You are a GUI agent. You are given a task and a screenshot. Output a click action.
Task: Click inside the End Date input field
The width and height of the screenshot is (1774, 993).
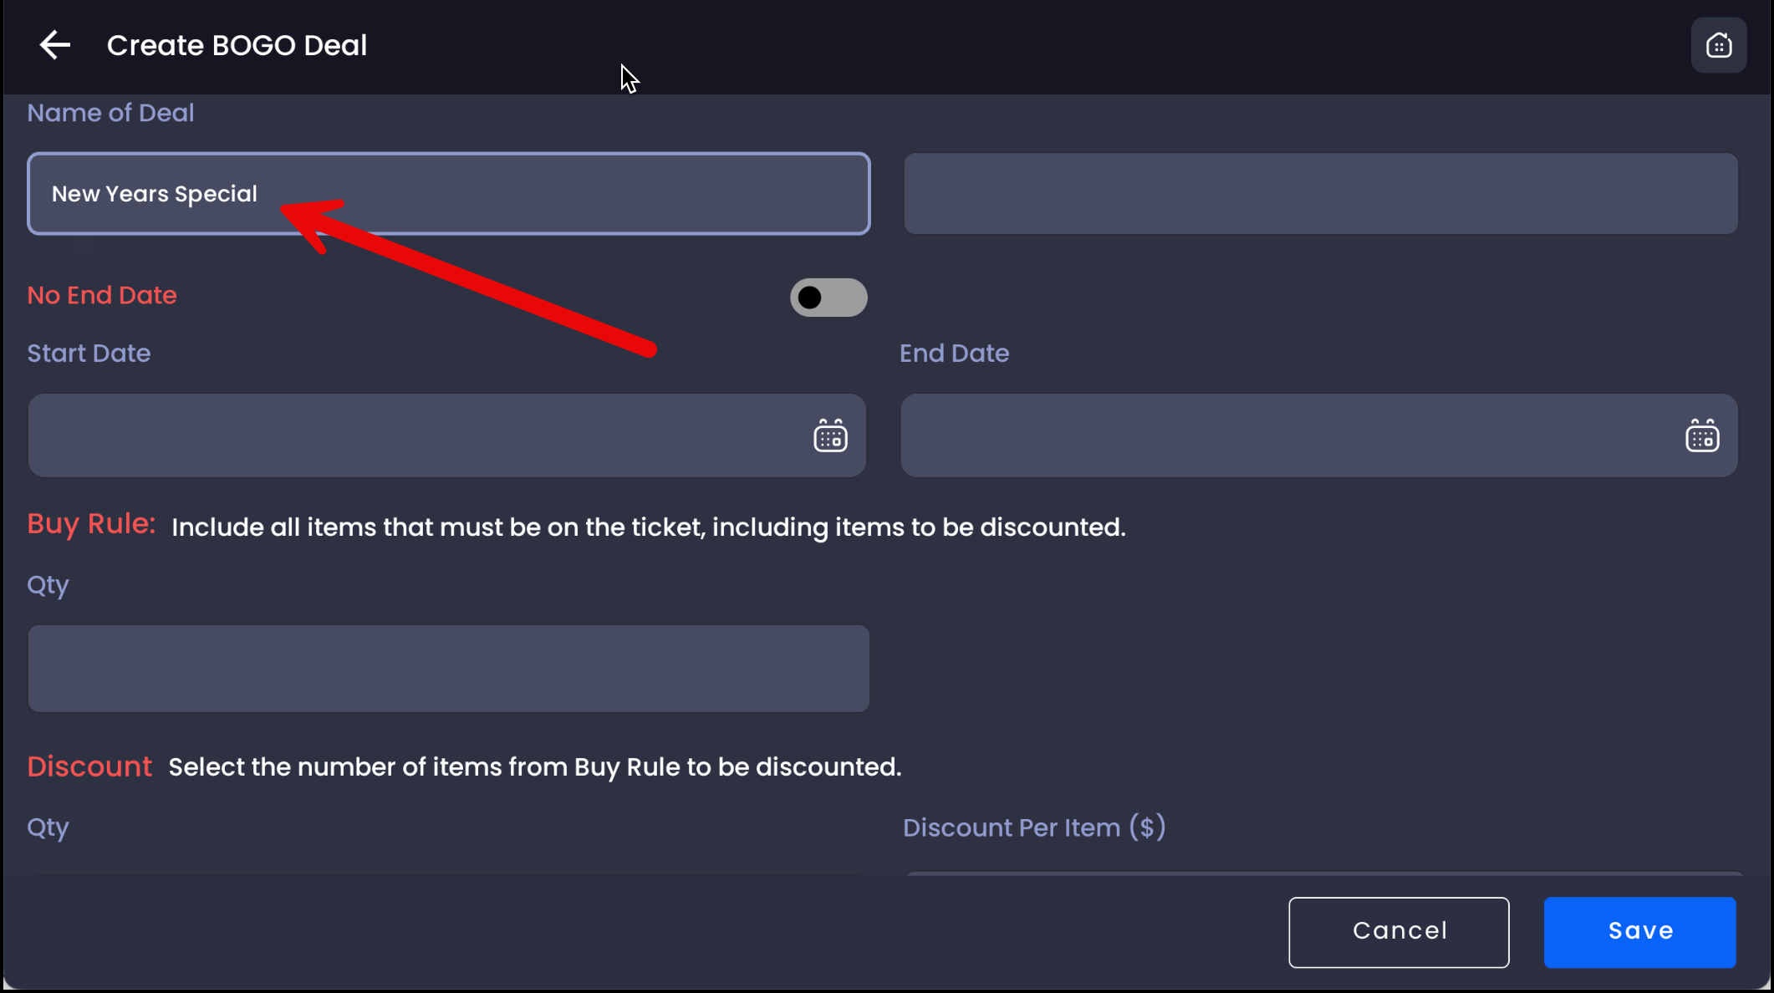[x=1287, y=436]
